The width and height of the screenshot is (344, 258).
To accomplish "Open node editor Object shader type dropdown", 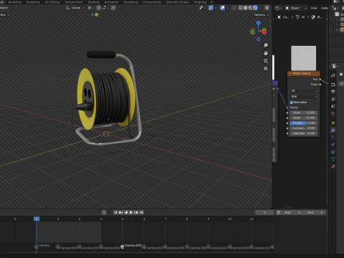I will pyautogui.click(x=296, y=8).
